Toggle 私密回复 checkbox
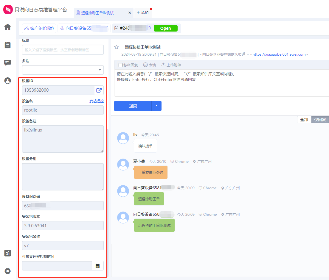This screenshot has height=280, width=329. pyautogui.click(x=120, y=65)
